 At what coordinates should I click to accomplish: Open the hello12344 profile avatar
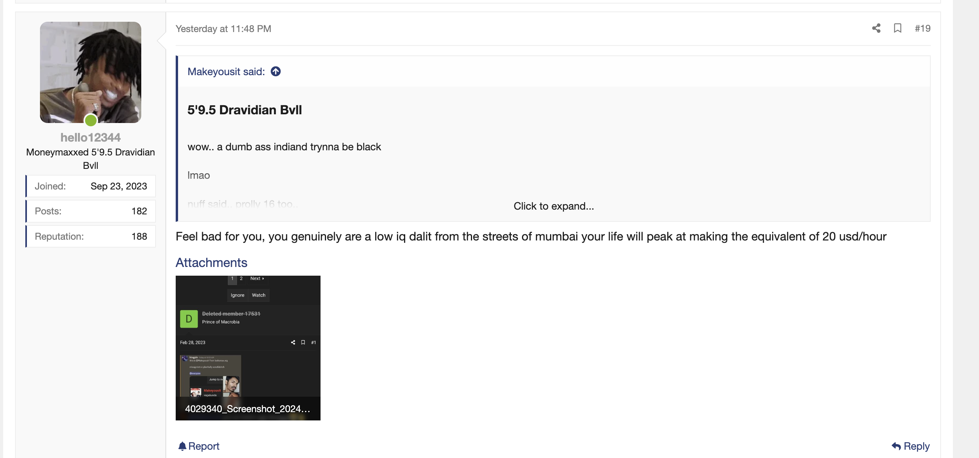[91, 72]
